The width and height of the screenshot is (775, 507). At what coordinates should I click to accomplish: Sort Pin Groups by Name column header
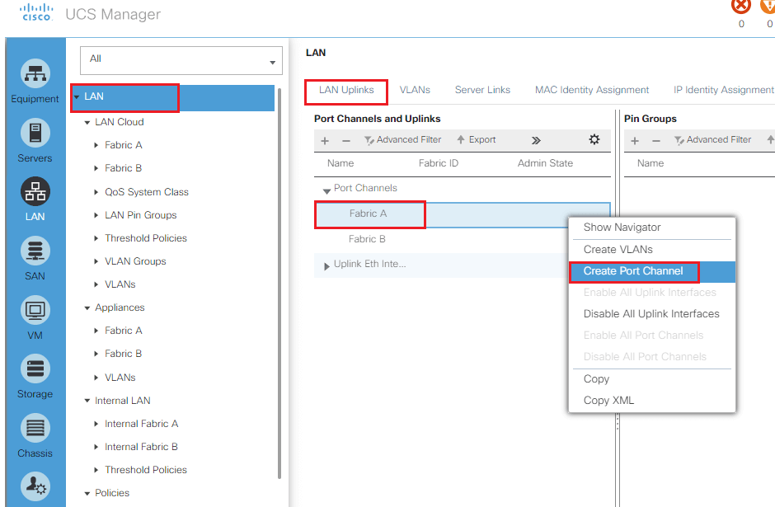point(651,163)
